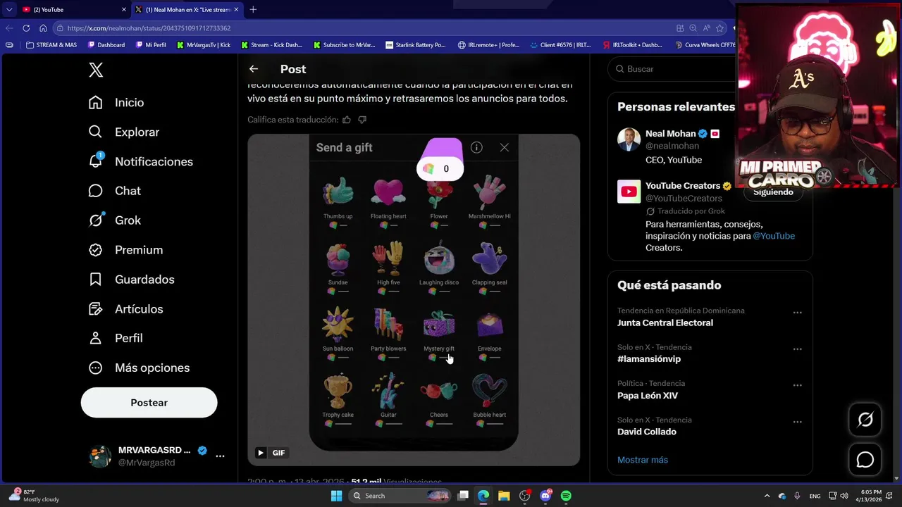
Task: Open the Explorar search page
Action: click(x=124, y=132)
